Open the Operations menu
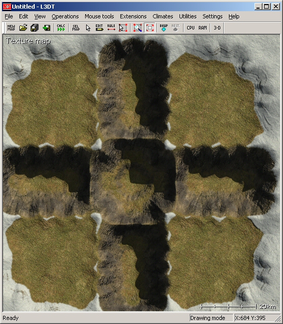The width and height of the screenshot is (283, 324). click(x=65, y=16)
